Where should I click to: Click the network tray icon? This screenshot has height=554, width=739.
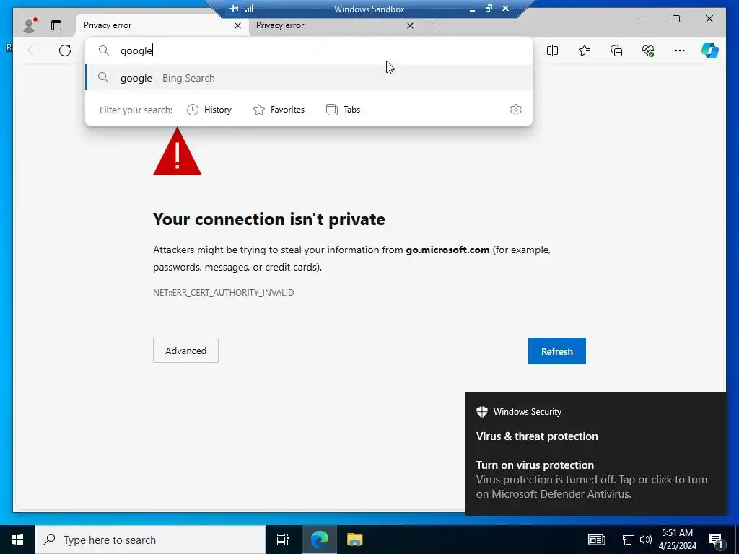point(629,540)
